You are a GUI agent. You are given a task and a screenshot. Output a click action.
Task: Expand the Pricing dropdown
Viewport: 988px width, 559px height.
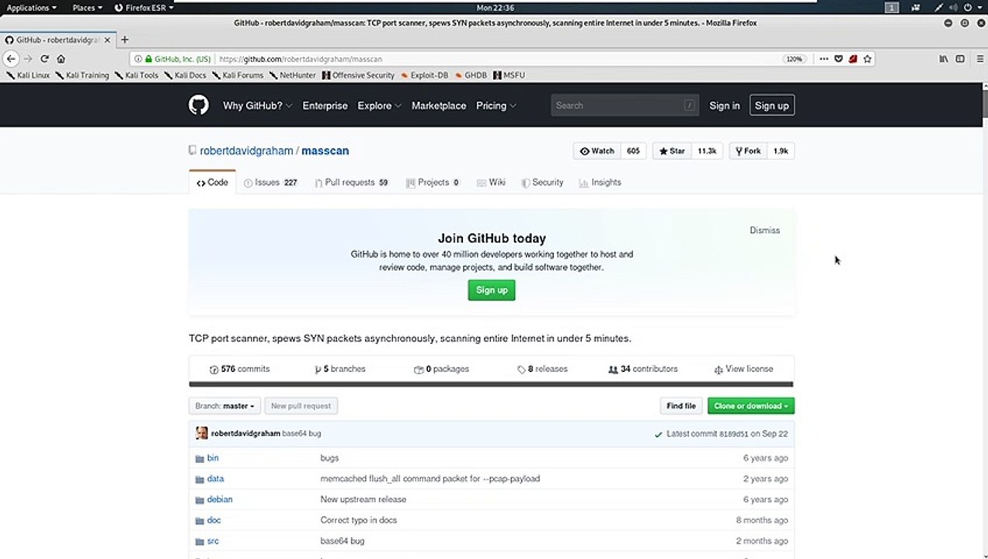pyautogui.click(x=496, y=106)
